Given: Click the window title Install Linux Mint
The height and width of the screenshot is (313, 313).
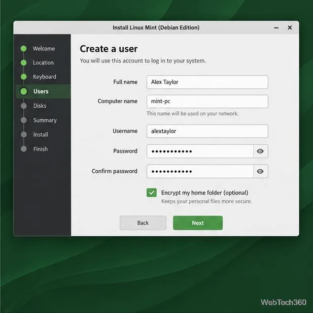Looking at the screenshot, I should pos(156,27).
